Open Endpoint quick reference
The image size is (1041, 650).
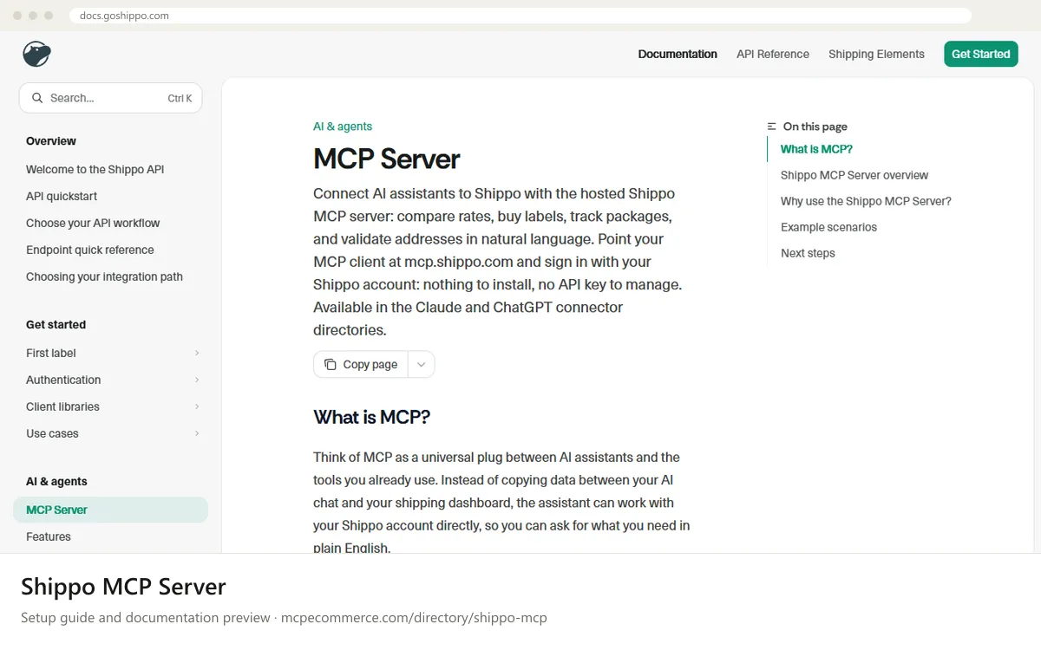pos(90,250)
